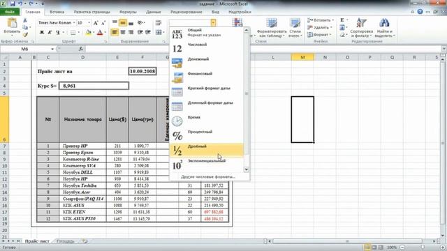Image resolution: width=447 pixels, height=251 pixels.
Task: Toggle align text left
Action: tap(115, 33)
